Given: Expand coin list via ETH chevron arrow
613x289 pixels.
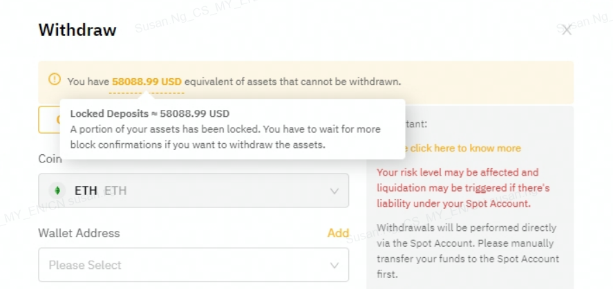Looking at the screenshot, I should pyautogui.click(x=334, y=191).
